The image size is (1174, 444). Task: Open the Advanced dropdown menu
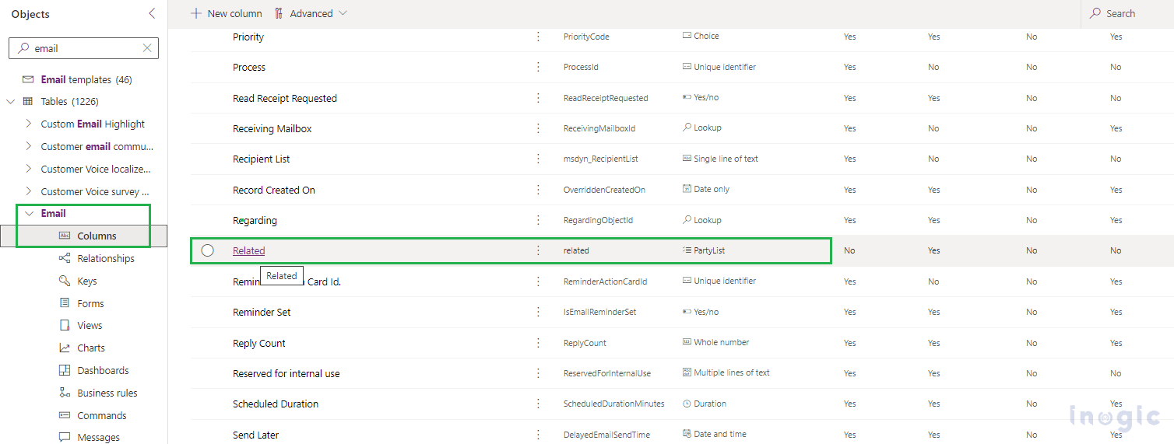tap(311, 13)
